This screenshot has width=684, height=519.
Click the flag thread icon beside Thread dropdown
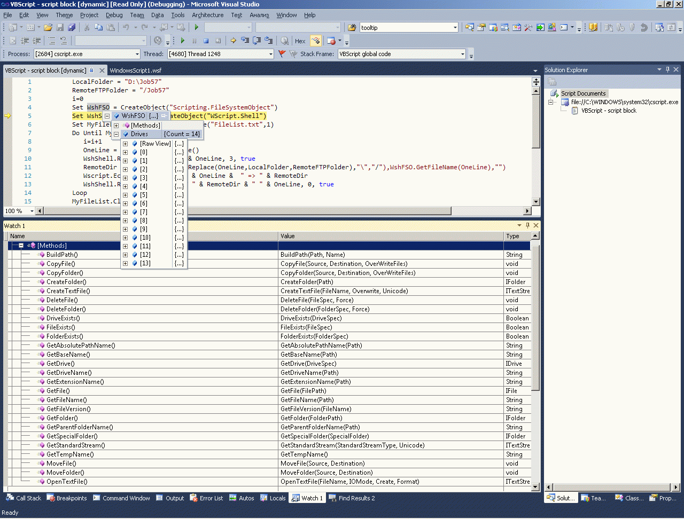tap(282, 54)
